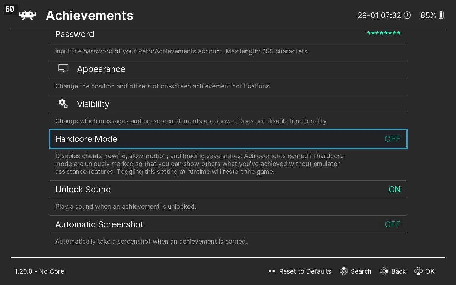The image size is (456, 285).
Task: Click the Back gamepad button icon
Action: pos(384,271)
